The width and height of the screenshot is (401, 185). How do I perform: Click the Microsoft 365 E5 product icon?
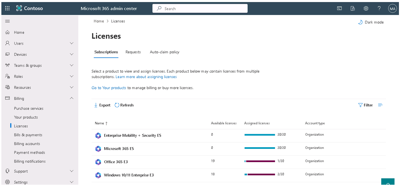coord(98,149)
